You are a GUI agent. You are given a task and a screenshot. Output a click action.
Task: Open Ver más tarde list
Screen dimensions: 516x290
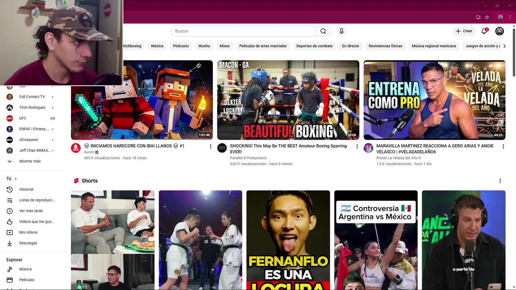(x=31, y=211)
